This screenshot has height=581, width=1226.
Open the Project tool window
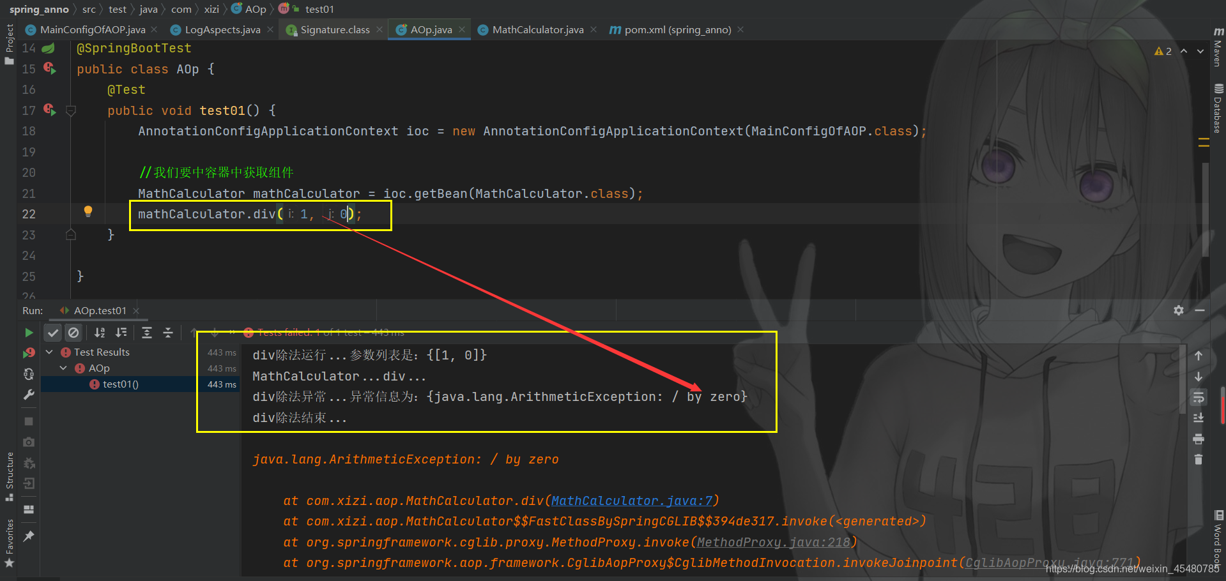(x=9, y=43)
